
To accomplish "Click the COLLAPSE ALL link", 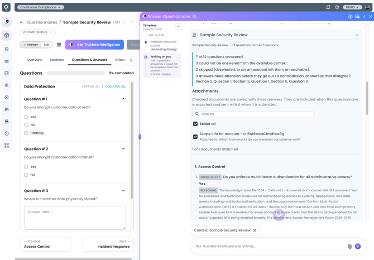I will (115, 86).
